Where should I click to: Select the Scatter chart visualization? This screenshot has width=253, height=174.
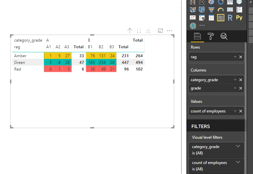202,2
